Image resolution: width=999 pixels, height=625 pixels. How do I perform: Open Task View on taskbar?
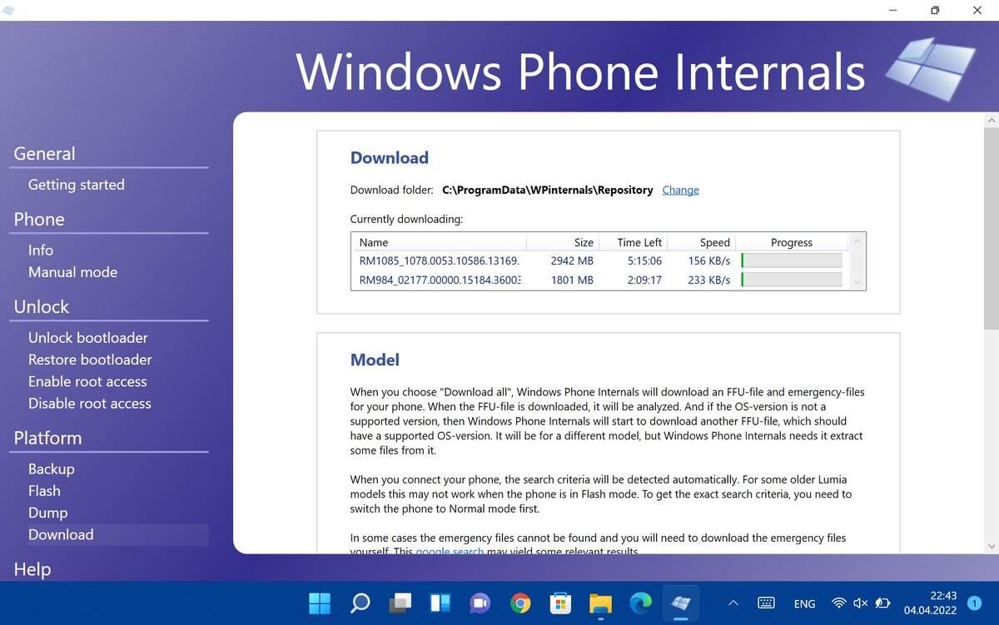click(x=400, y=603)
